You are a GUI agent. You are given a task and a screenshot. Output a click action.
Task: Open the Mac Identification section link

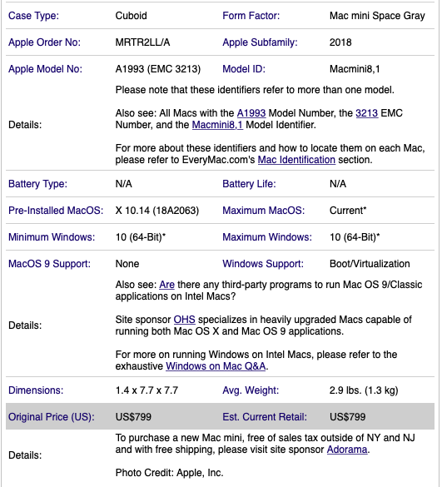tap(296, 160)
